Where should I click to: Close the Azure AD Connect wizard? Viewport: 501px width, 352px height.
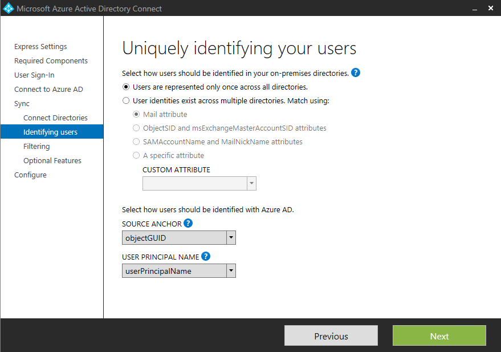point(491,9)
